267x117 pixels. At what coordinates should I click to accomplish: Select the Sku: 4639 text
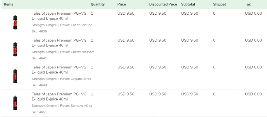[39, 31]
